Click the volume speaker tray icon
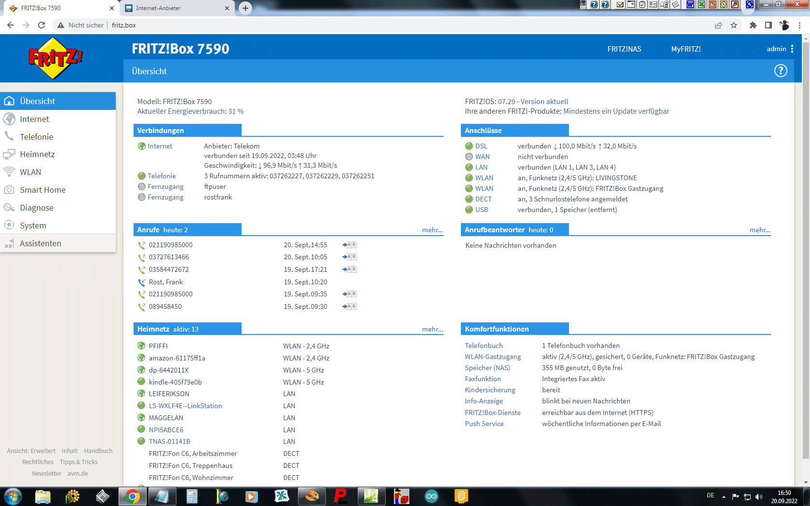 (759, 496)
